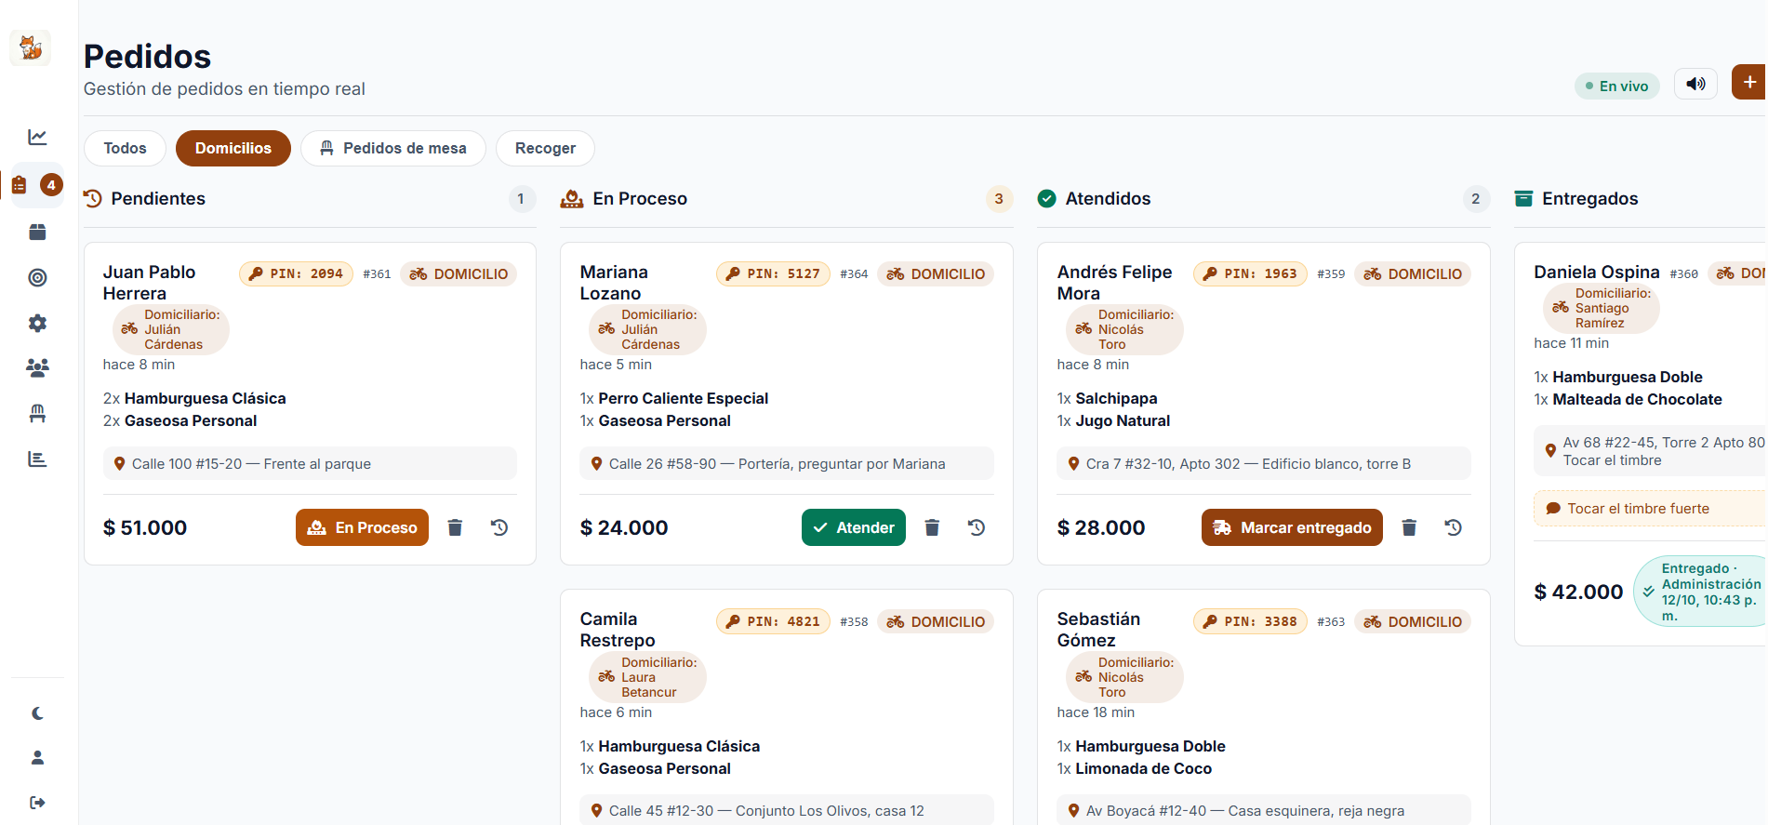Delete Juan Pablo Herrera's order
The width and height of the screenshot is (1768, 825).
[x=455, y=527]
